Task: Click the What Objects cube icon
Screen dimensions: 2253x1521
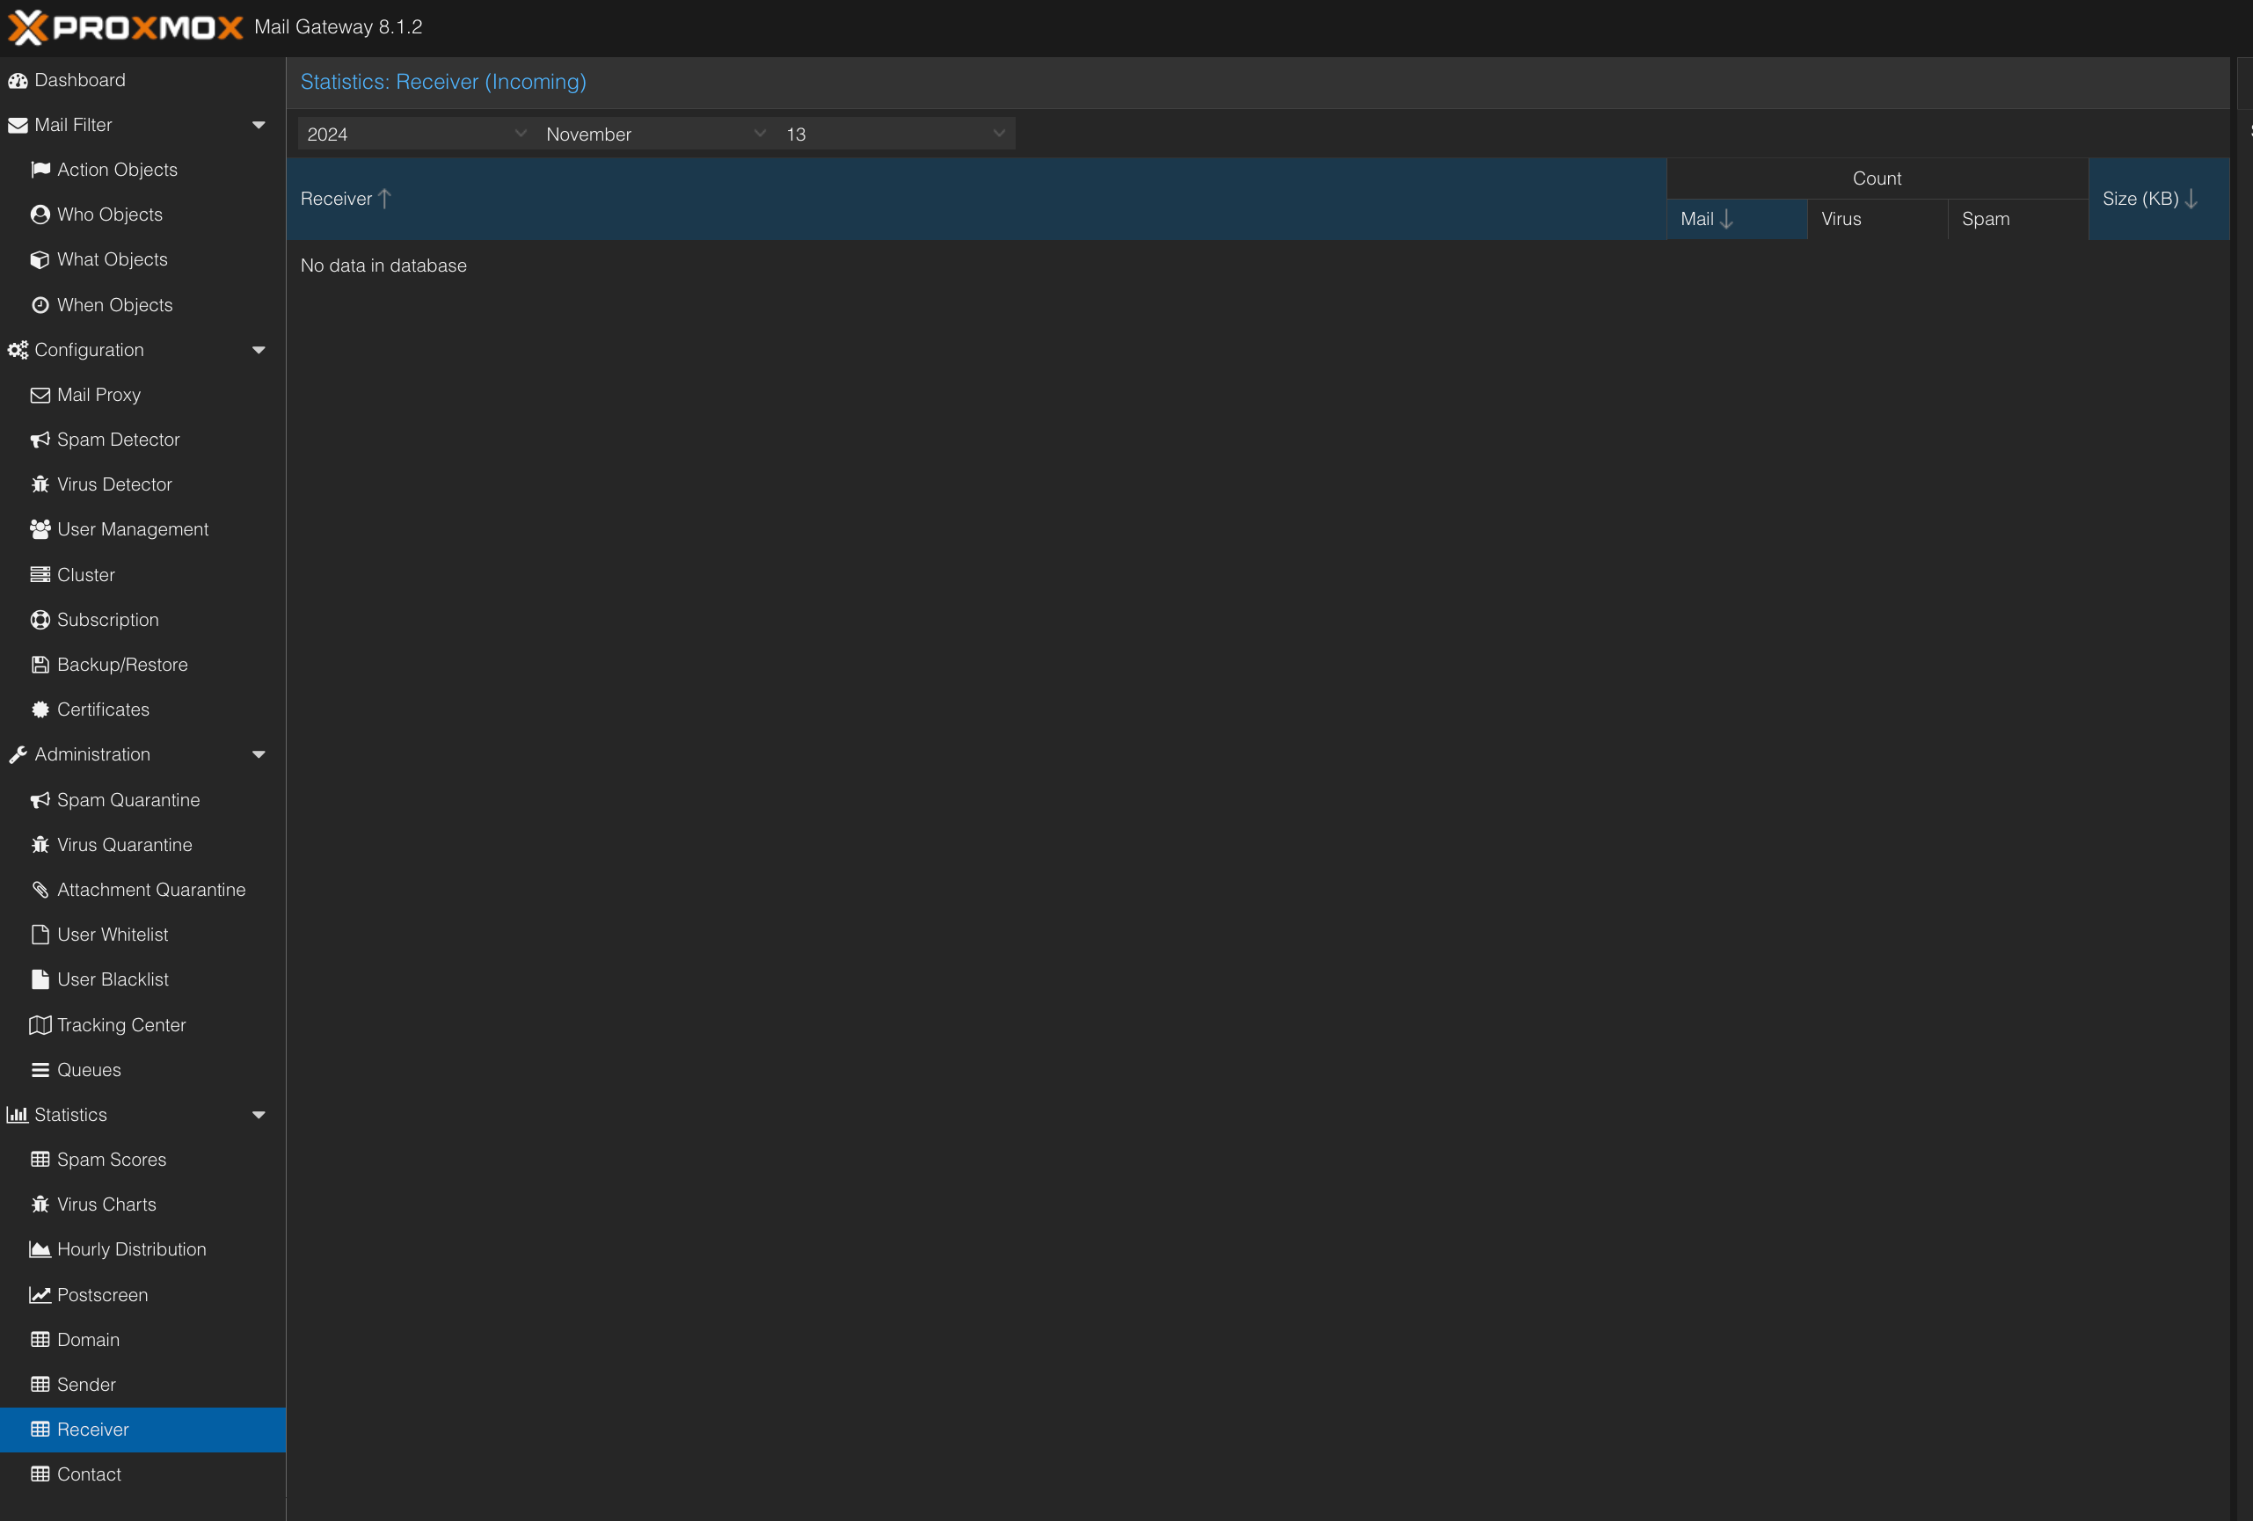Action: tap(40, 260)
